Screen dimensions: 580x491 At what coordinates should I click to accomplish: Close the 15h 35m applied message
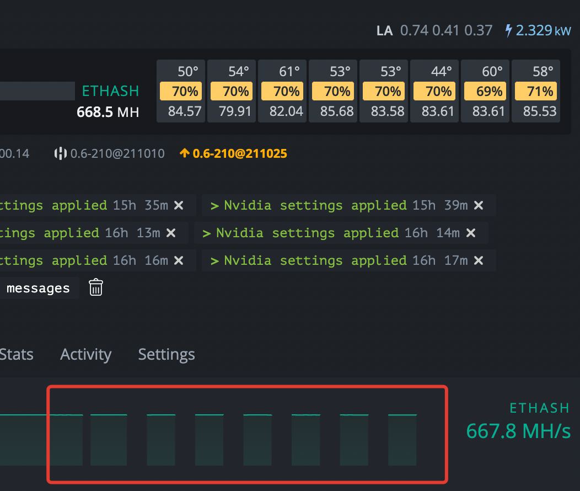[179, 205]
